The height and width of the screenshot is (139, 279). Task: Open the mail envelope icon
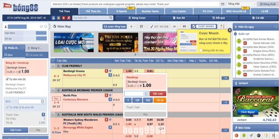(223, 4)
